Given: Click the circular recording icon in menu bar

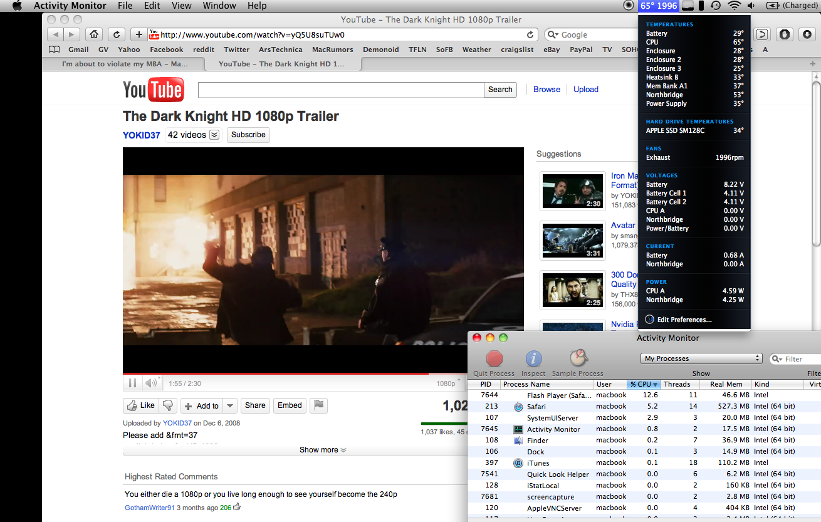Looking at the screenshot, I should [629, 6].
